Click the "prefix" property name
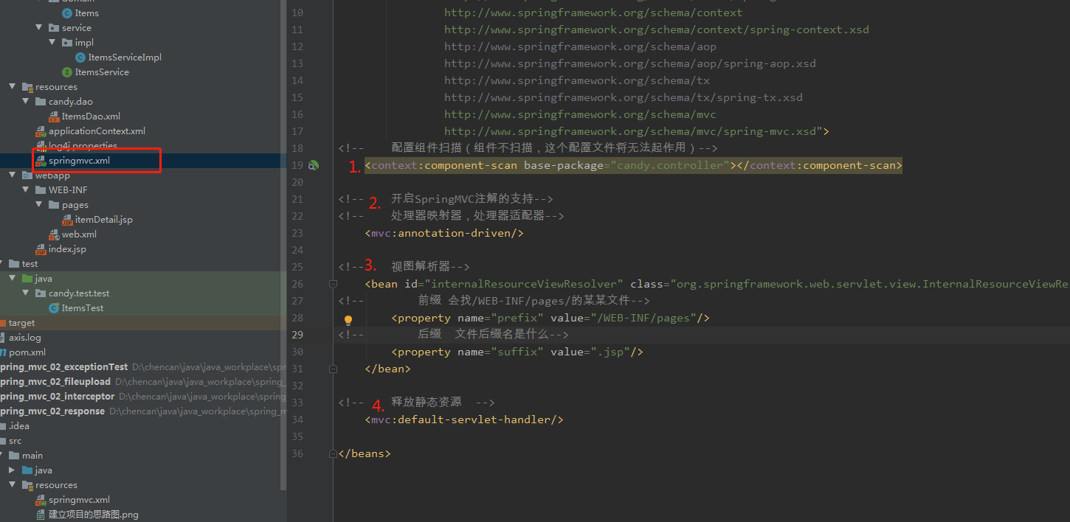The width and height of the screenshot is (1070, 522). point(517,318)
